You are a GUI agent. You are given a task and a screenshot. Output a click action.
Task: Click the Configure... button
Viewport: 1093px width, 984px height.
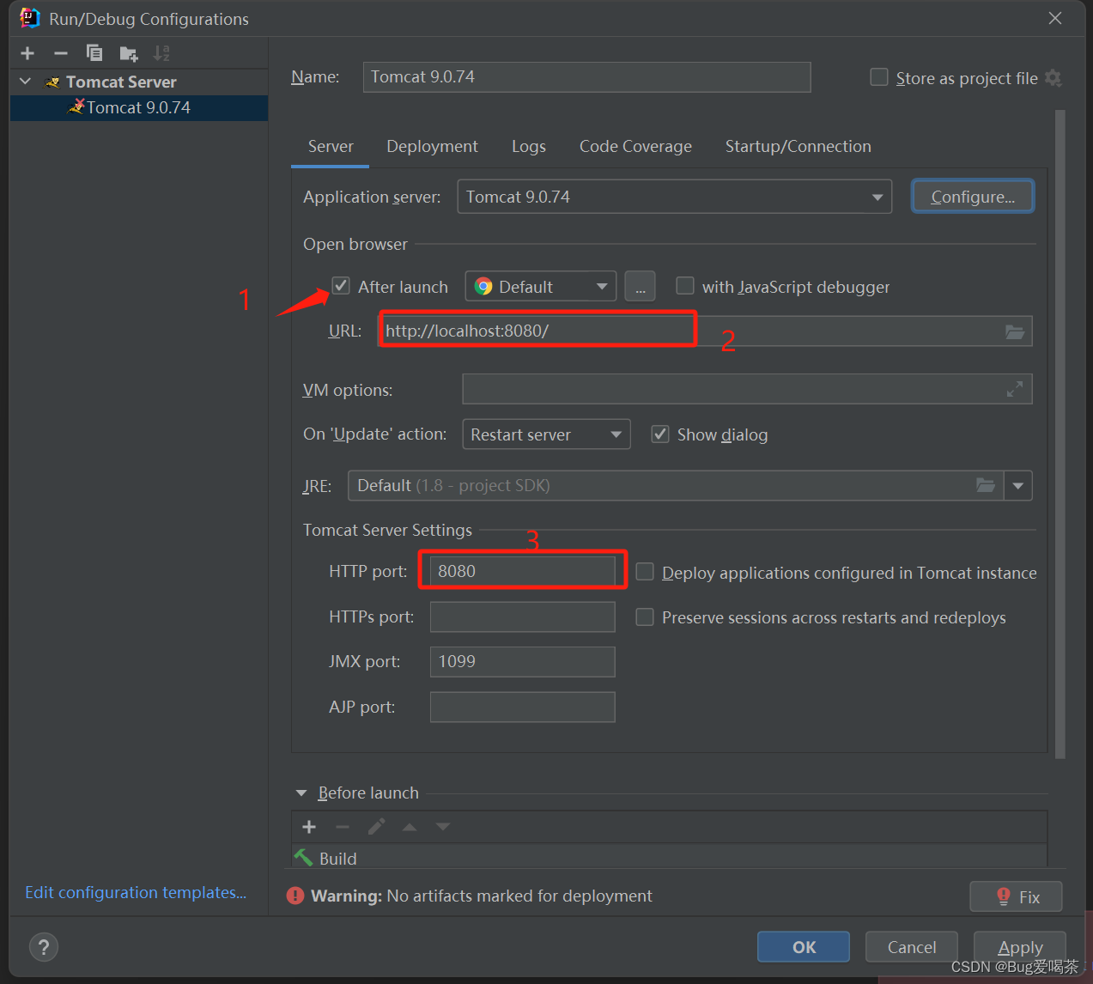coord(973,197)
